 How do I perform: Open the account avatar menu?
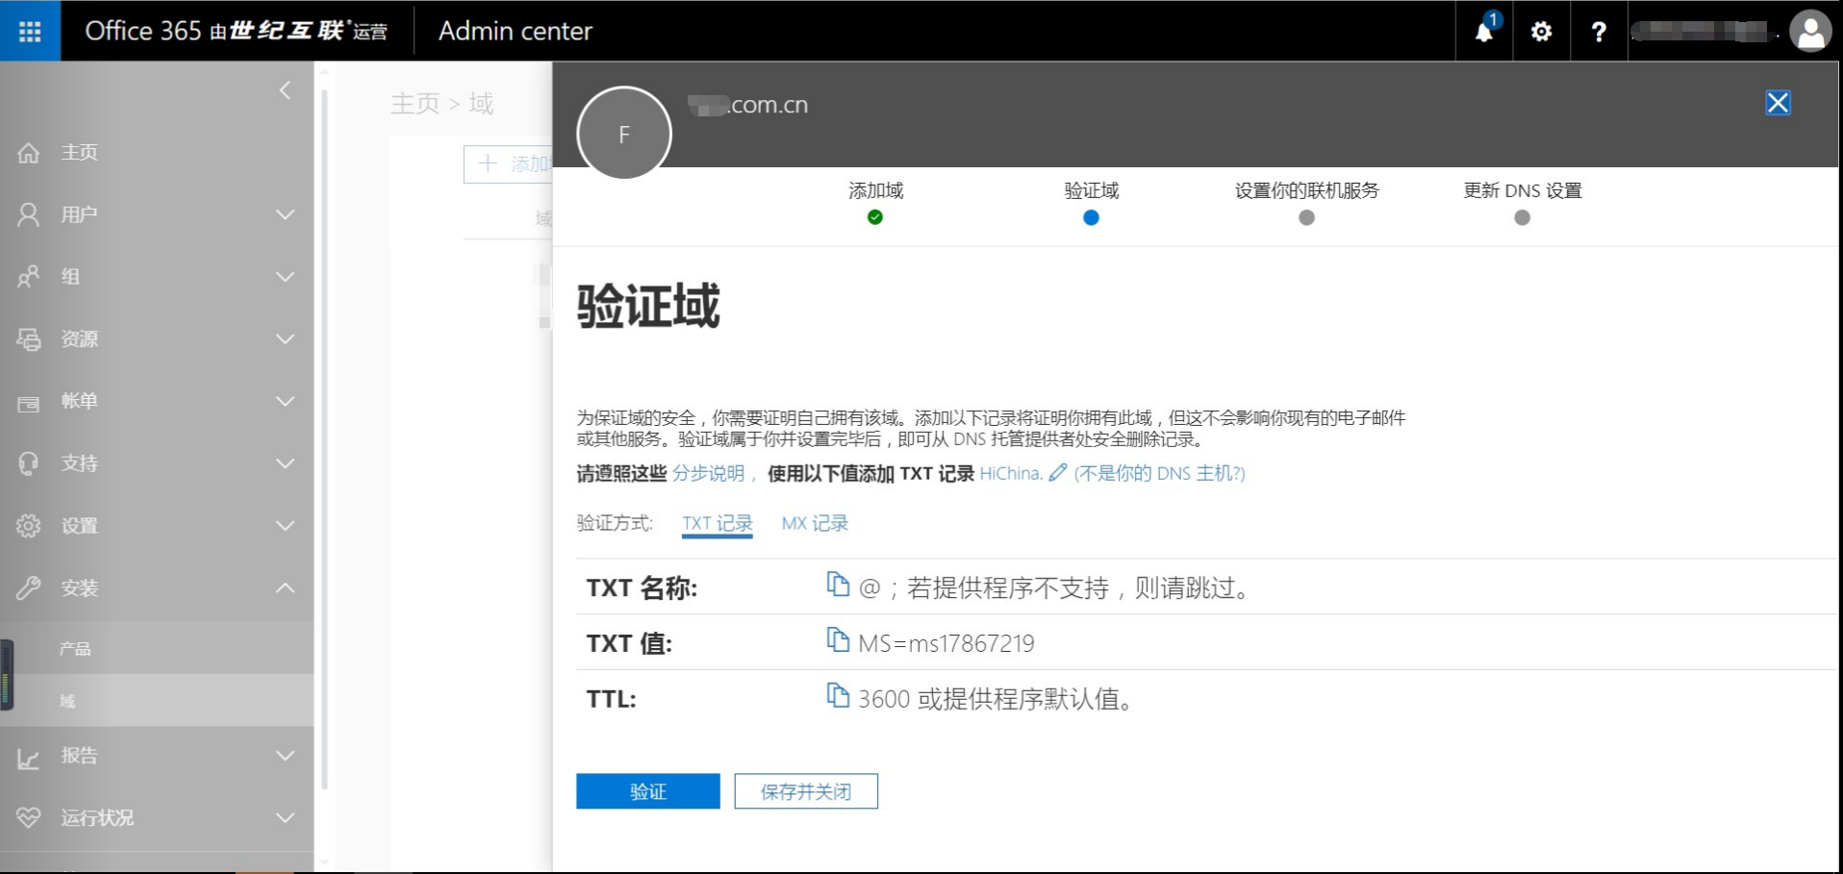click(x=1810, y=32)
